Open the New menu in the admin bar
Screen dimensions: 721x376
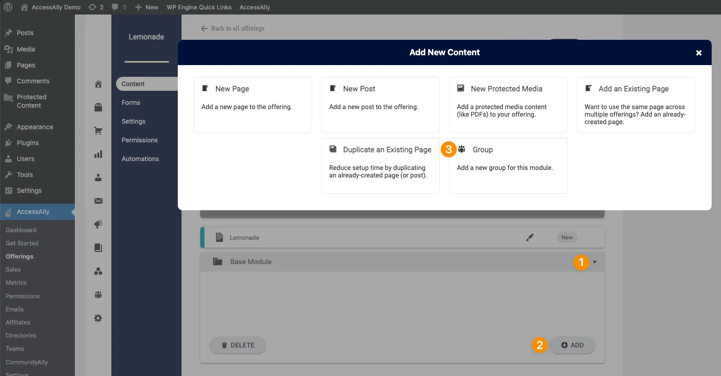146,7
